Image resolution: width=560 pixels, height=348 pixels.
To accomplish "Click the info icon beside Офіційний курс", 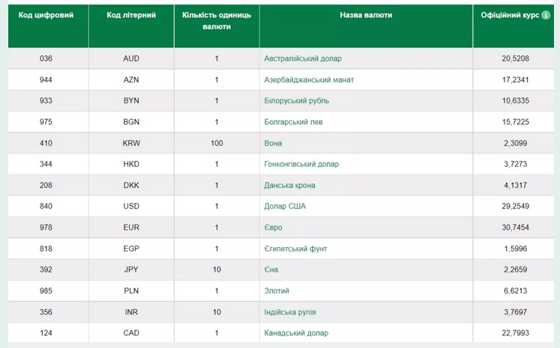I will tap(546, 15).
